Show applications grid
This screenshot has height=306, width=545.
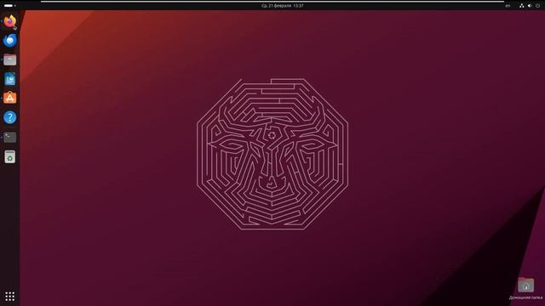click(x=9, y=296)
